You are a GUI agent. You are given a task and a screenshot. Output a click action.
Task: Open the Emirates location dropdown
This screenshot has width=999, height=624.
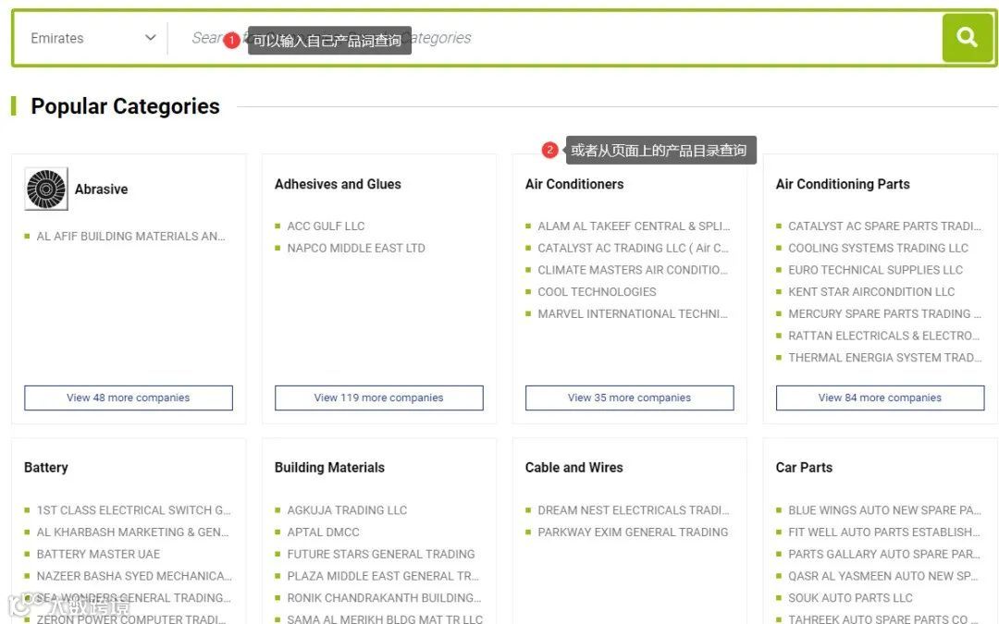point(93,38)
